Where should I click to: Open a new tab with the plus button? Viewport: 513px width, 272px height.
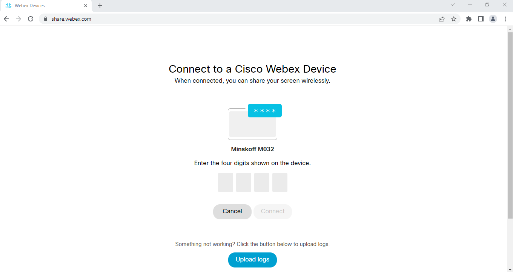coord(100,6)
